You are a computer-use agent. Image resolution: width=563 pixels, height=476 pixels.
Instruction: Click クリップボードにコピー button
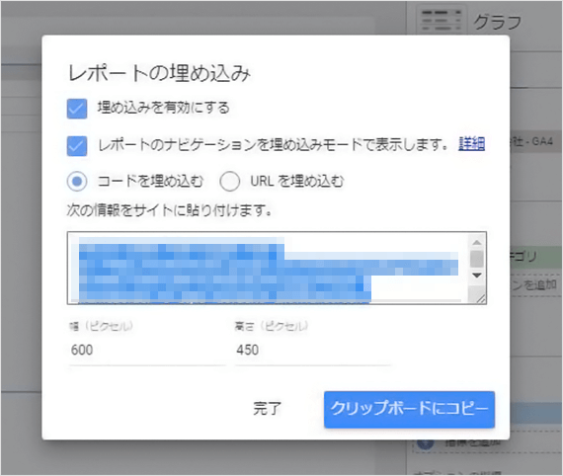(409, 410)
